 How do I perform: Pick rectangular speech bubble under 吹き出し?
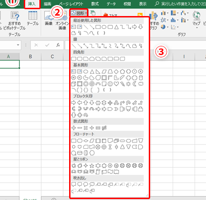coord(74,184)
